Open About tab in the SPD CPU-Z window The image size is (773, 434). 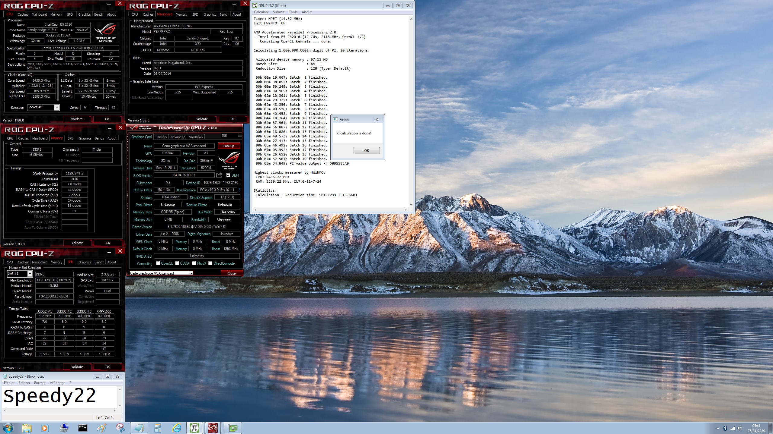[112, 262]
